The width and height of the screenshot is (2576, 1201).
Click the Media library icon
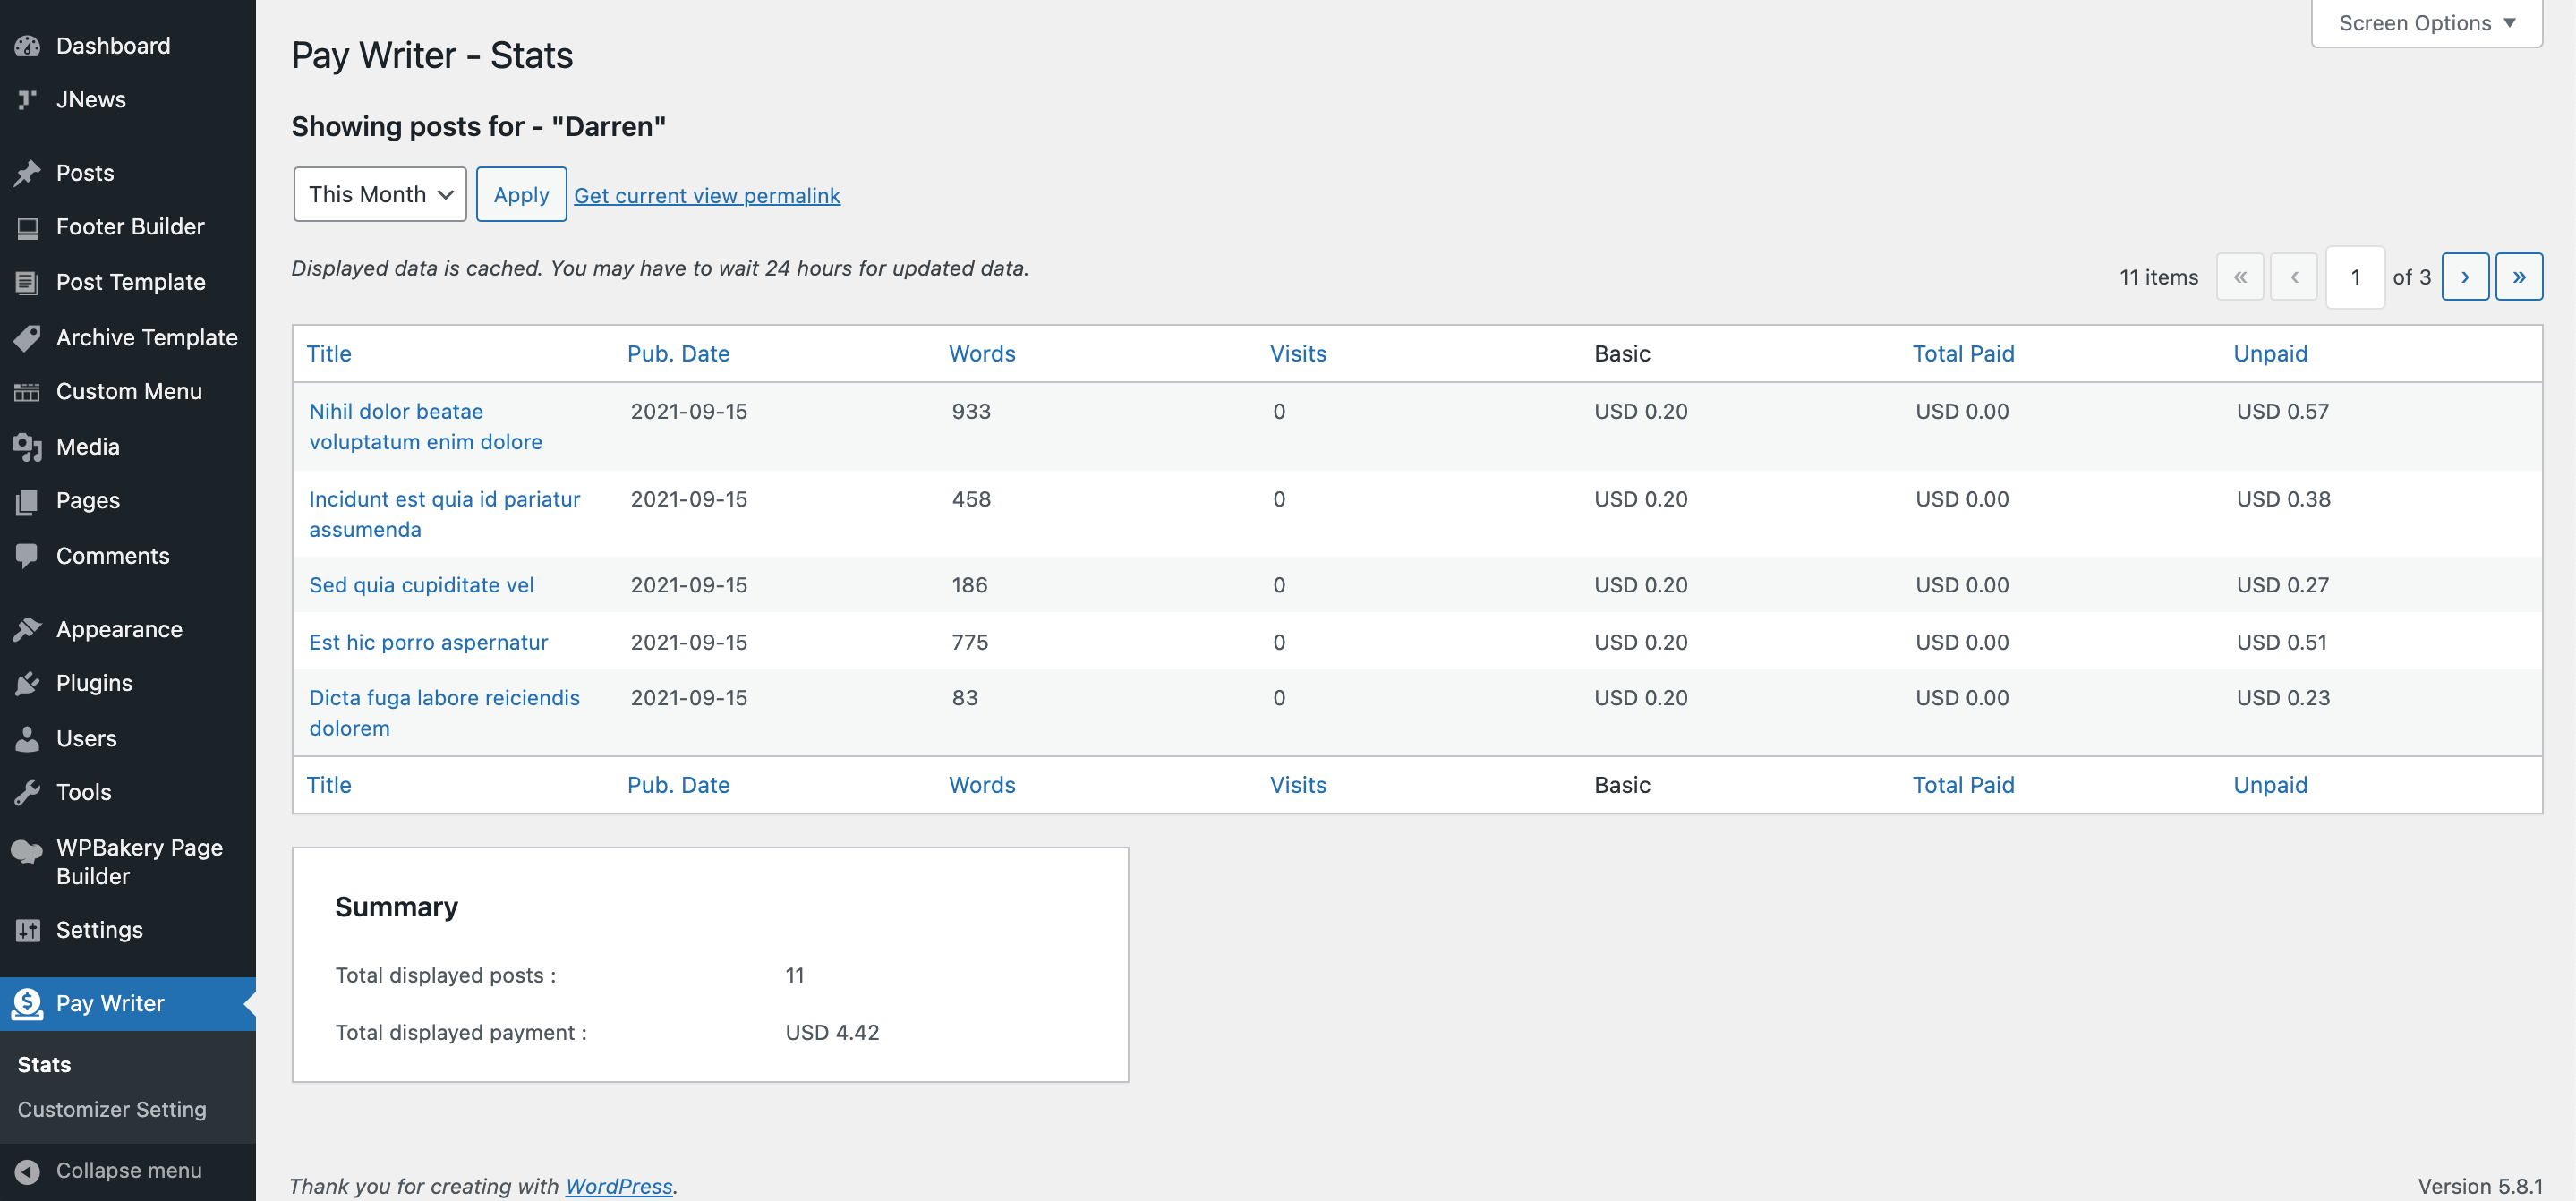27,447
